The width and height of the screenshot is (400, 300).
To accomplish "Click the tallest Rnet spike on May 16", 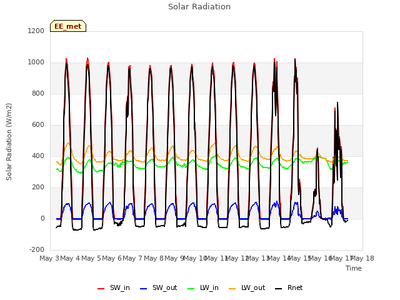I will pyautogui.click(x=337, y=102).
